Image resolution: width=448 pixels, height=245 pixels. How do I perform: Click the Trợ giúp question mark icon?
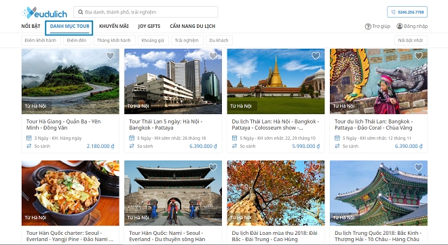[x=368, y=26]
